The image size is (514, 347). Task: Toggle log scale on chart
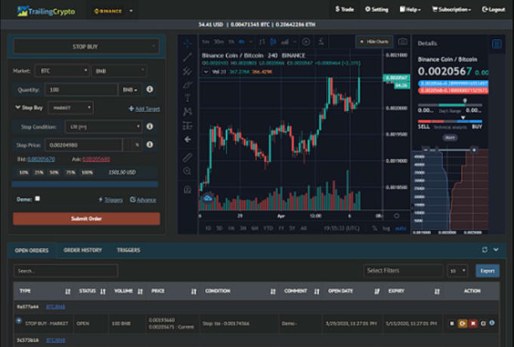click(386, 229)
